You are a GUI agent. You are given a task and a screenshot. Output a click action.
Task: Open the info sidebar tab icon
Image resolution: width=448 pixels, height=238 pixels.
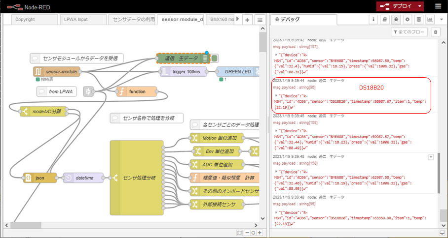(373, 20)
